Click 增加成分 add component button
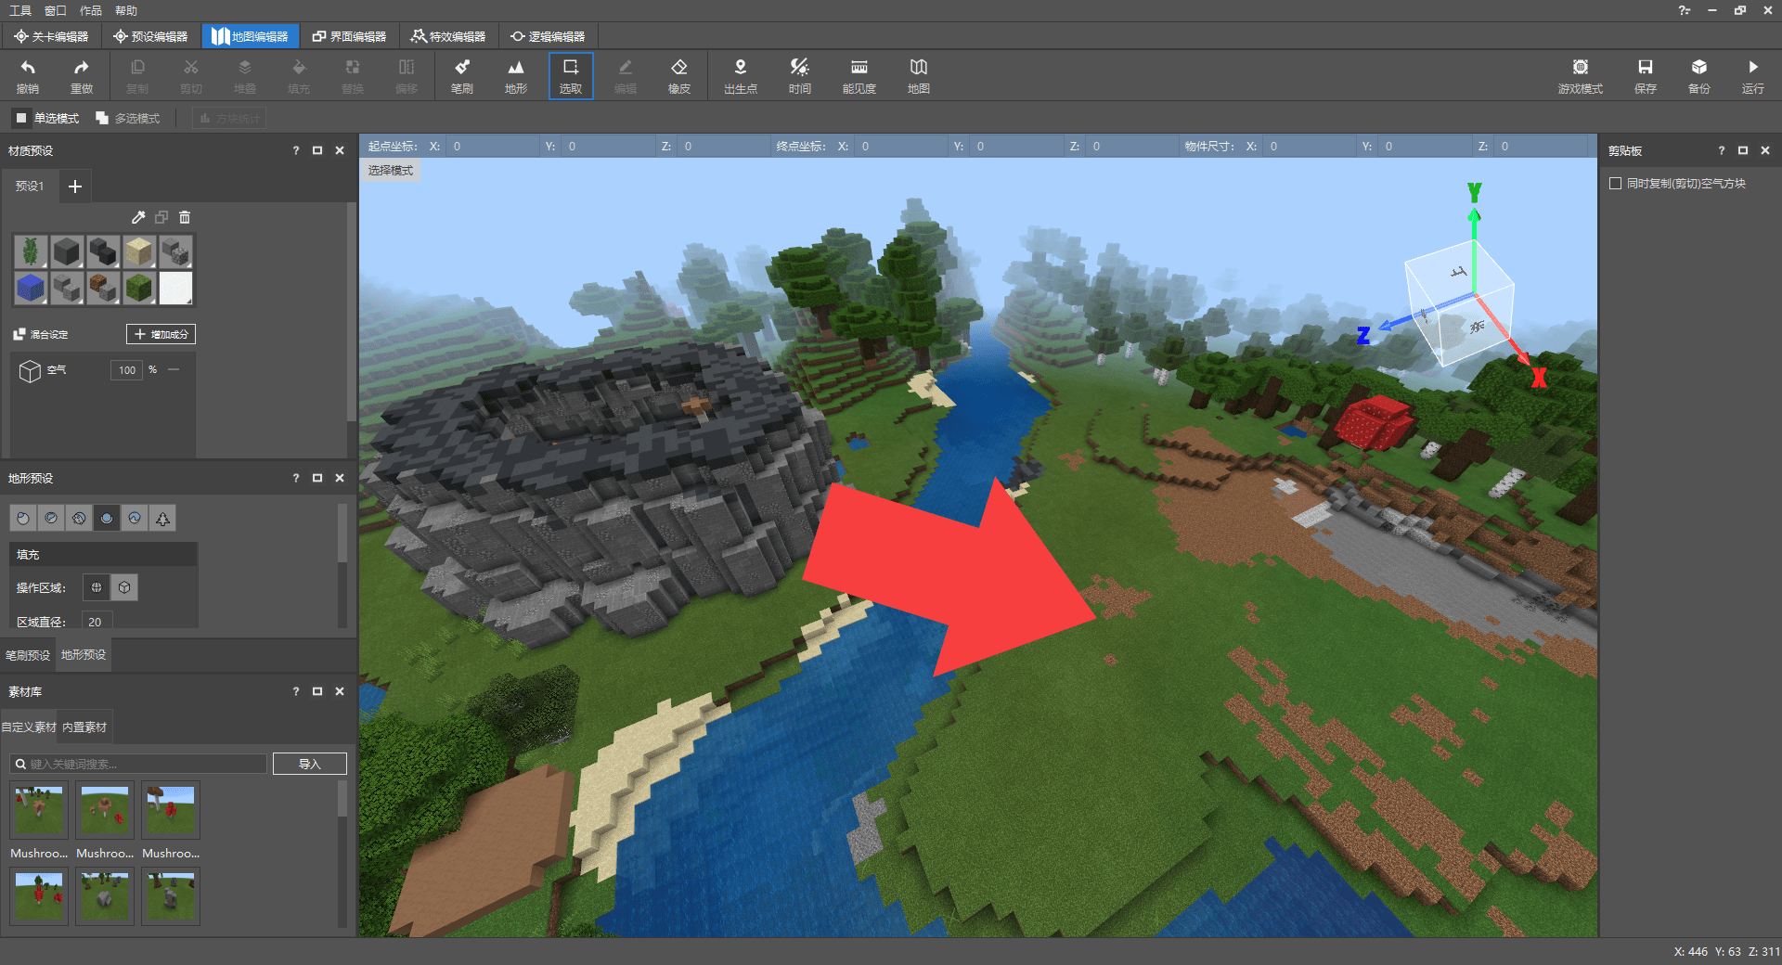Image resolution: width=1782 pixels, height=965 pixels. [161, 334]
